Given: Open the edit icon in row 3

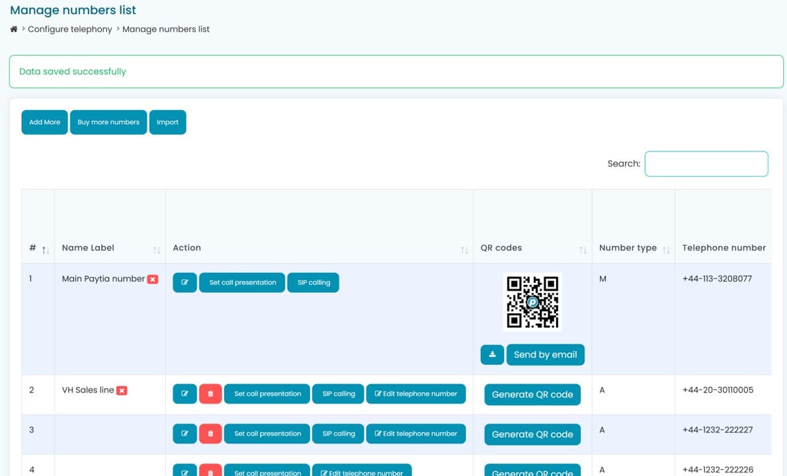Looking at the screenshot, I should tap(185, 434).
